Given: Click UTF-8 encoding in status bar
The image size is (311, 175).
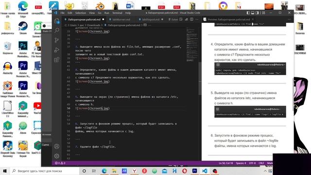Looking at the screenshot, I should [x=252, y=163].
